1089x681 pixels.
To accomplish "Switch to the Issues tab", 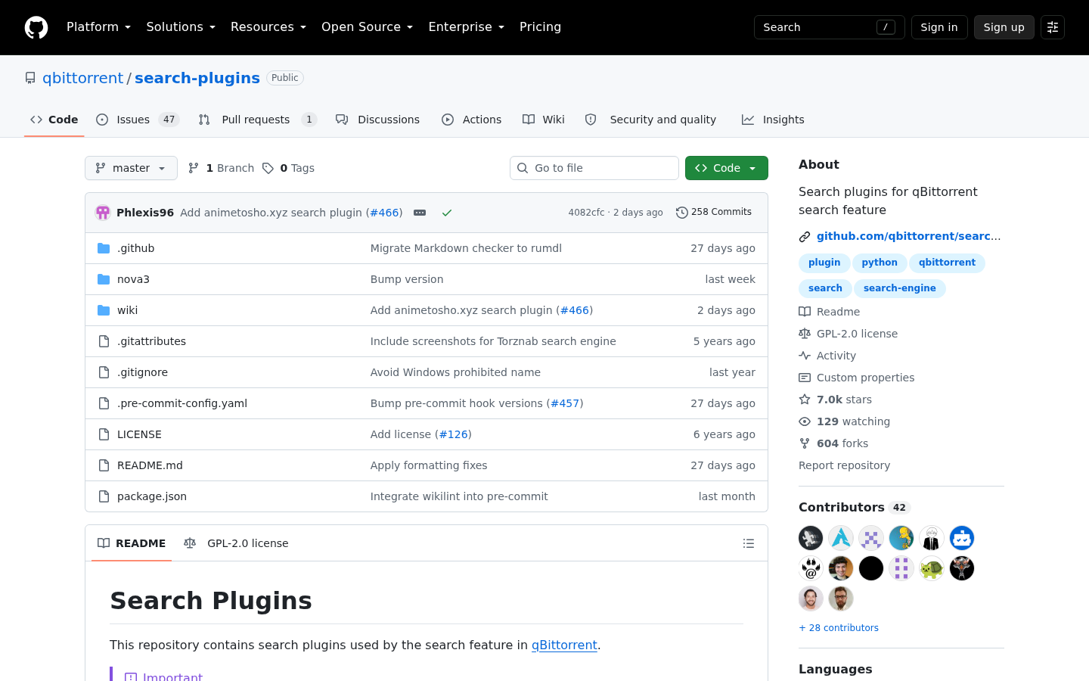I will [138, 120].
